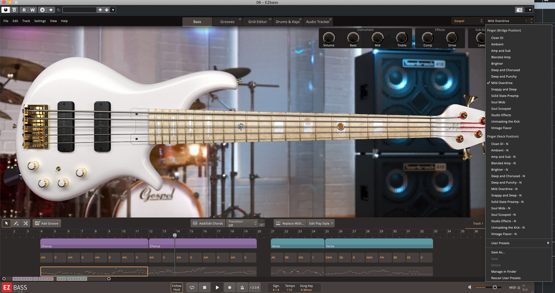Toggle the Follow Host button
This screenshot has height=293, width=555.
(x=176, y=287)
